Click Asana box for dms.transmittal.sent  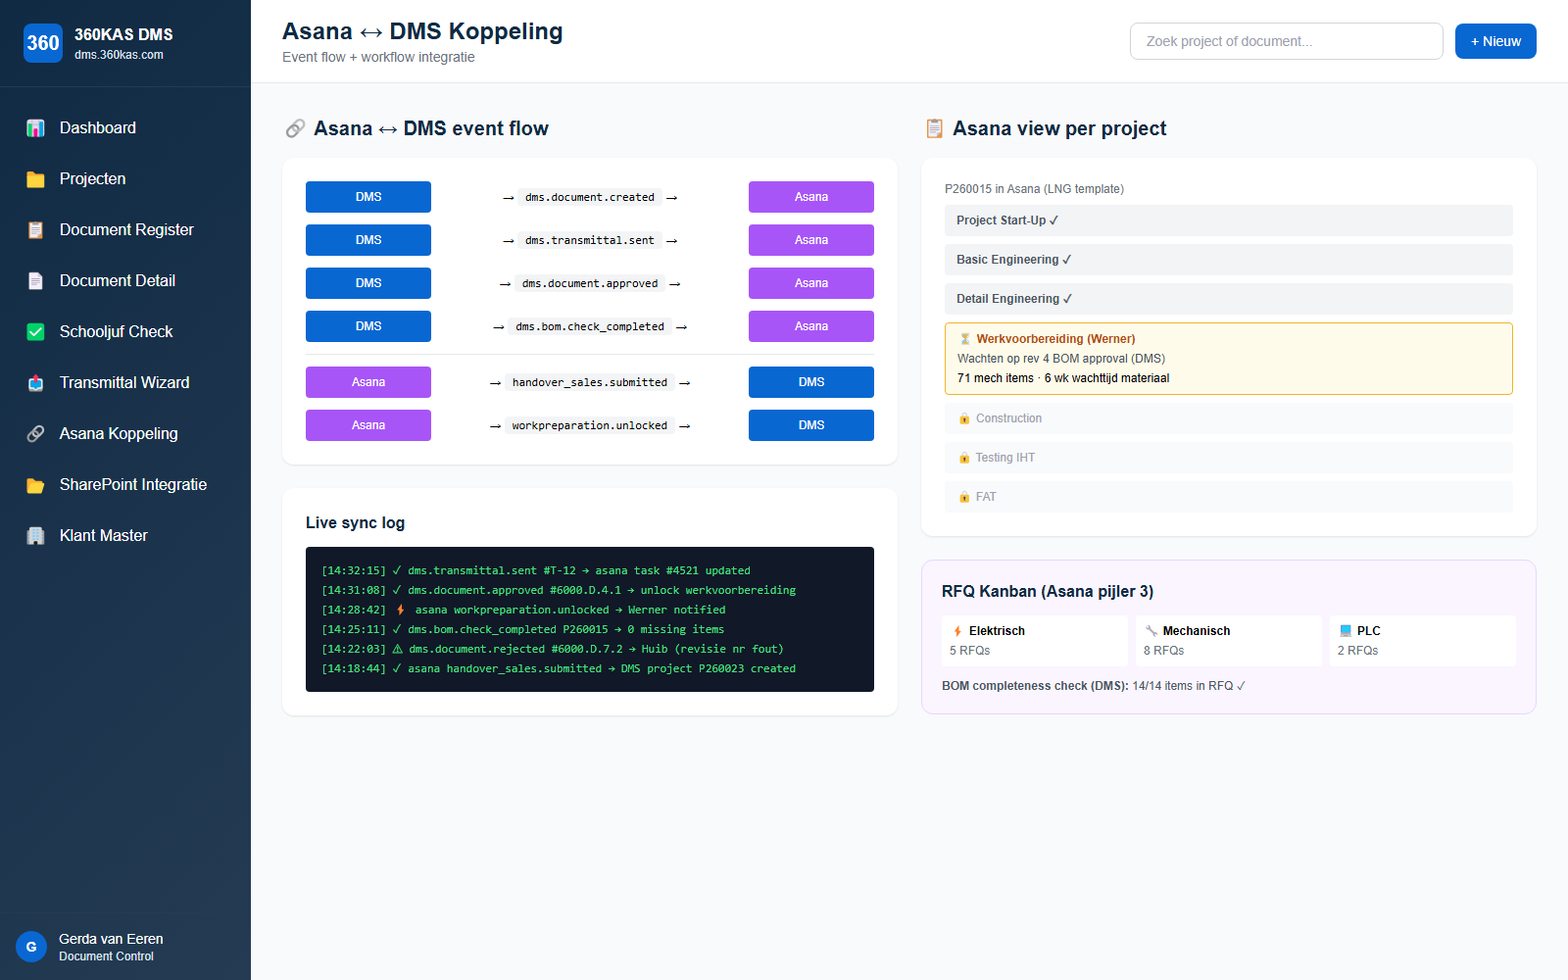point(811,240)
